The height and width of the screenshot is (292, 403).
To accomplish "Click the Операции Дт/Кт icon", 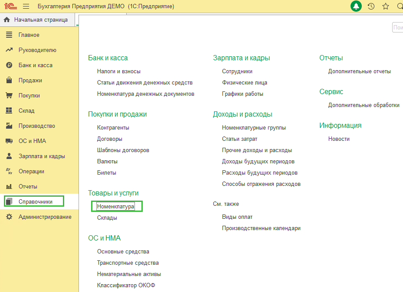I will (x=9, y=171).
